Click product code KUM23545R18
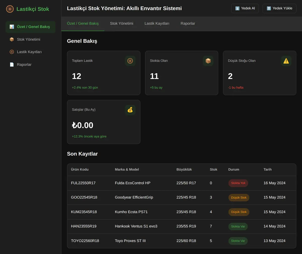302x254 pixels. point(84,212)
